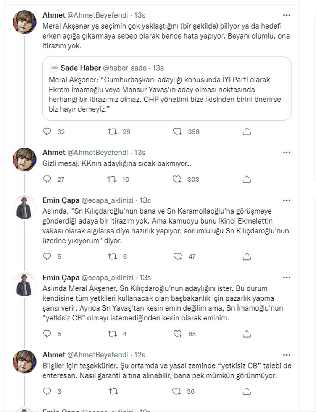
Task: Share Emin Çapa's first tweet via share icon
Action: (247, 257)
